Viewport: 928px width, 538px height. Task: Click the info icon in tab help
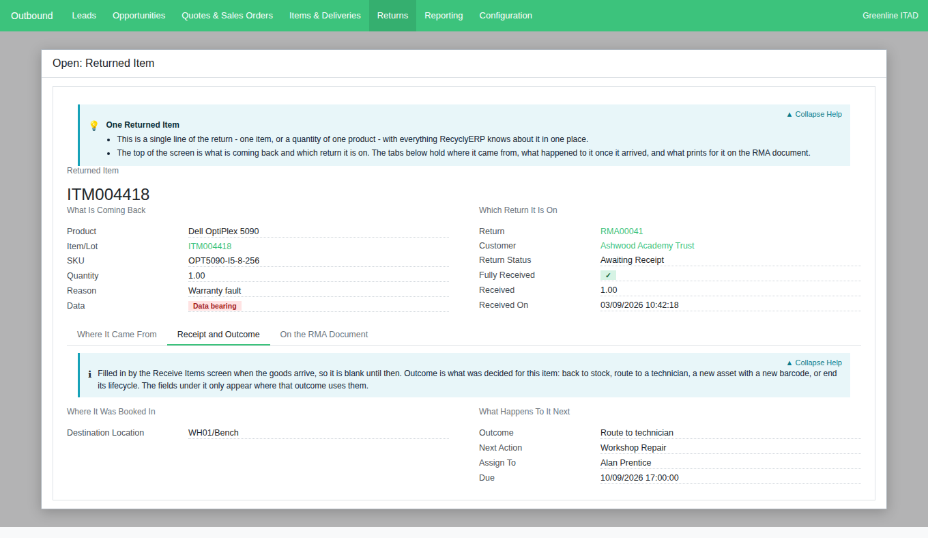click(x=89, y=374)
